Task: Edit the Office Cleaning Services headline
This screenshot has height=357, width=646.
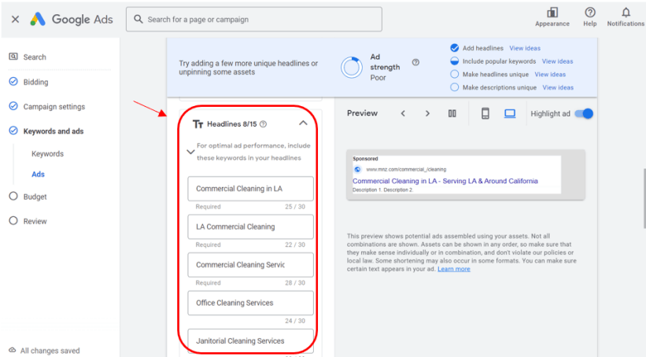Action: pos(250,303)
